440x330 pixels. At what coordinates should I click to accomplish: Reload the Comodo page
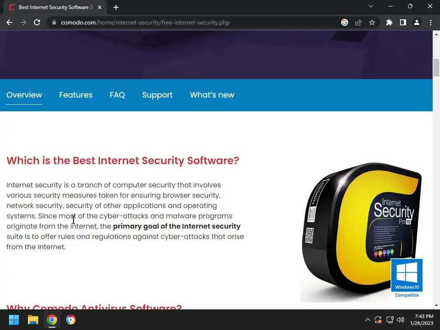(37, 22)
